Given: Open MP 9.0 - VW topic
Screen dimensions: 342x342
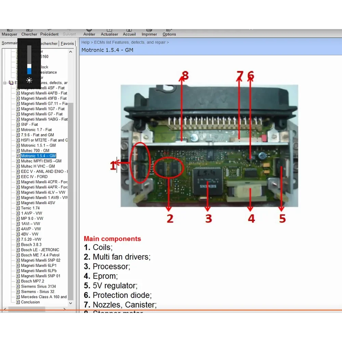Looking at the screenshot, I should [x=32, y=219].
